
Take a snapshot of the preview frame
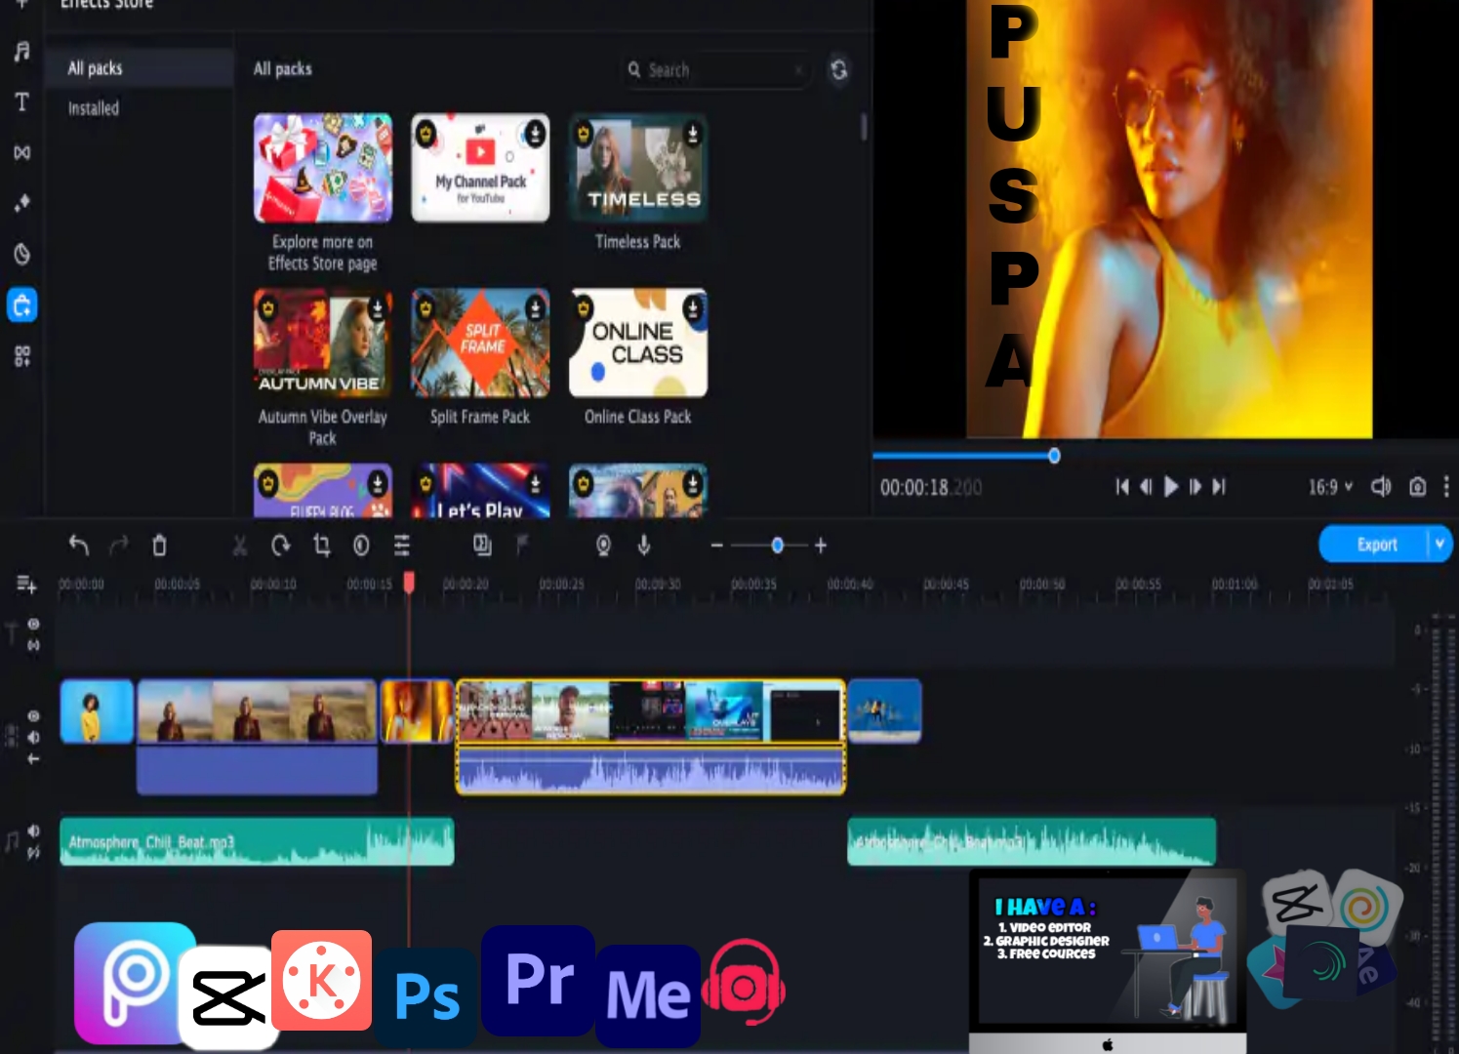1417,487
